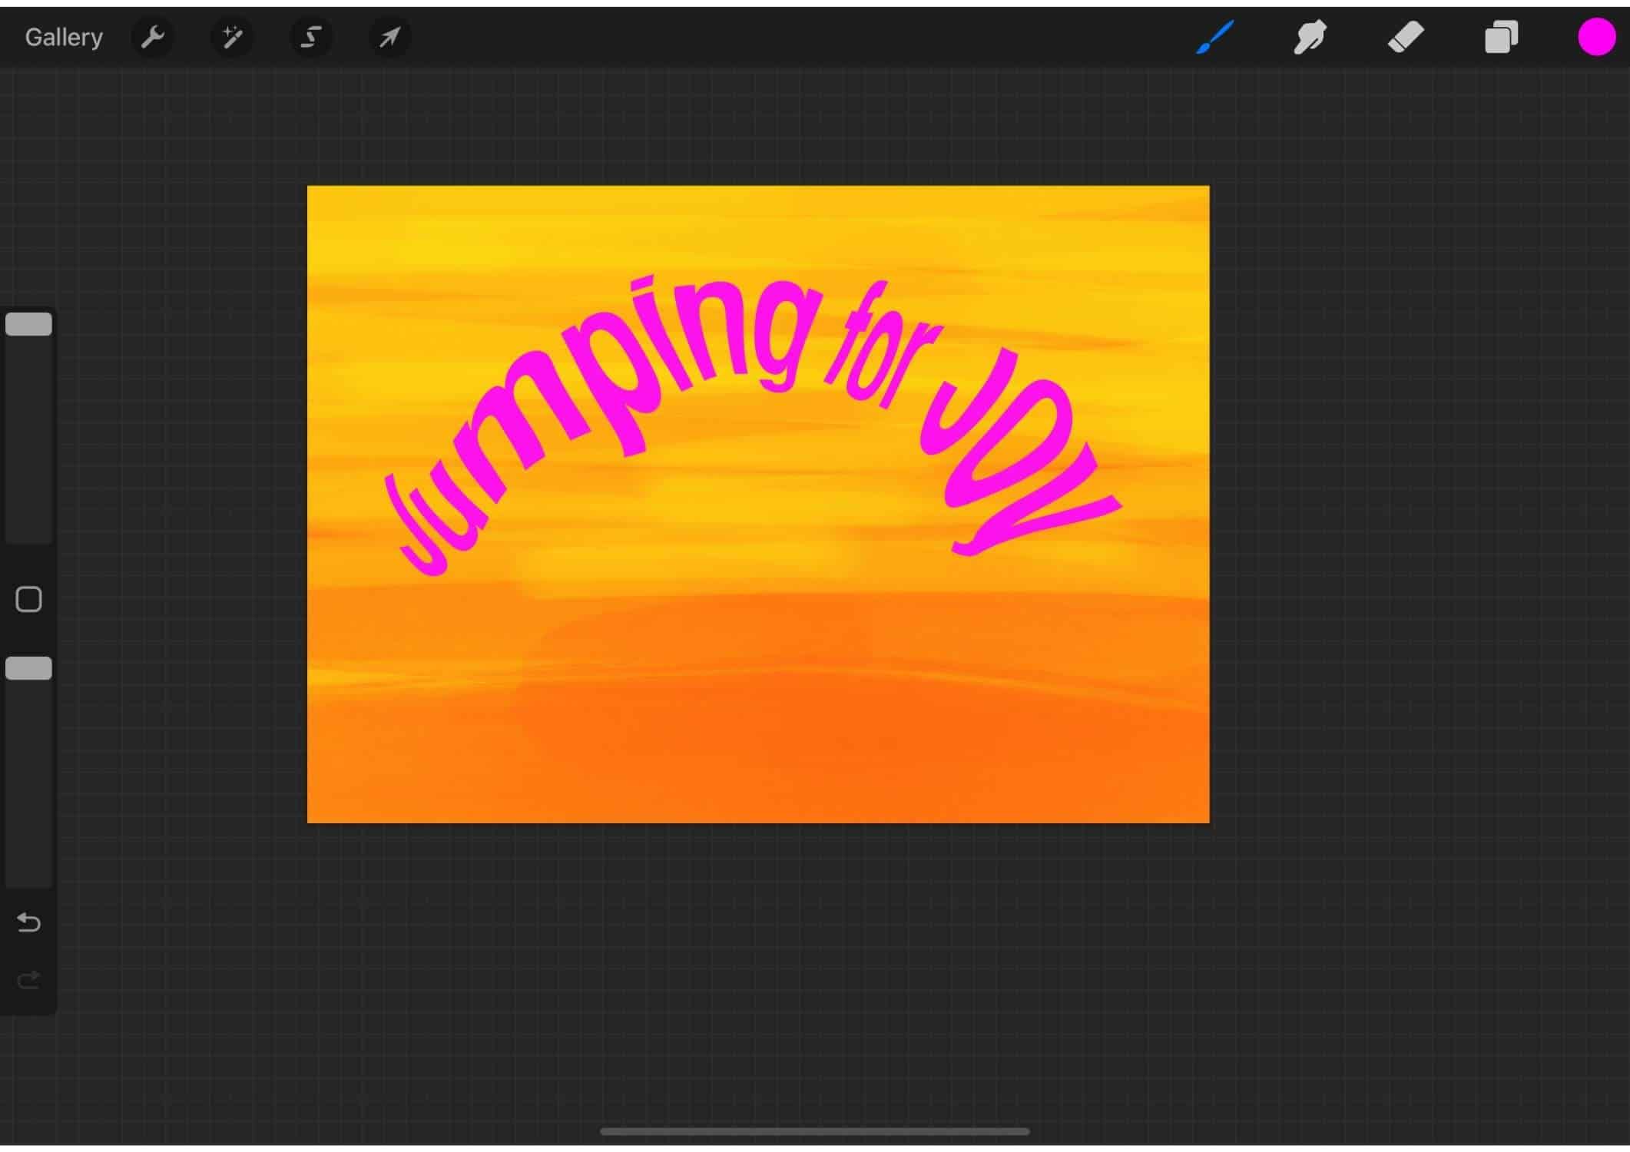Screen dimensions: 1630x1152
Task: Select the Eraser tool
Action: pyautogui.click(x=1408, y=36)
